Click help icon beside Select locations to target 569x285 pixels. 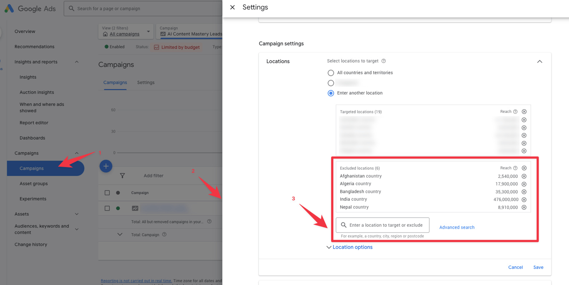tap(384, 61)
